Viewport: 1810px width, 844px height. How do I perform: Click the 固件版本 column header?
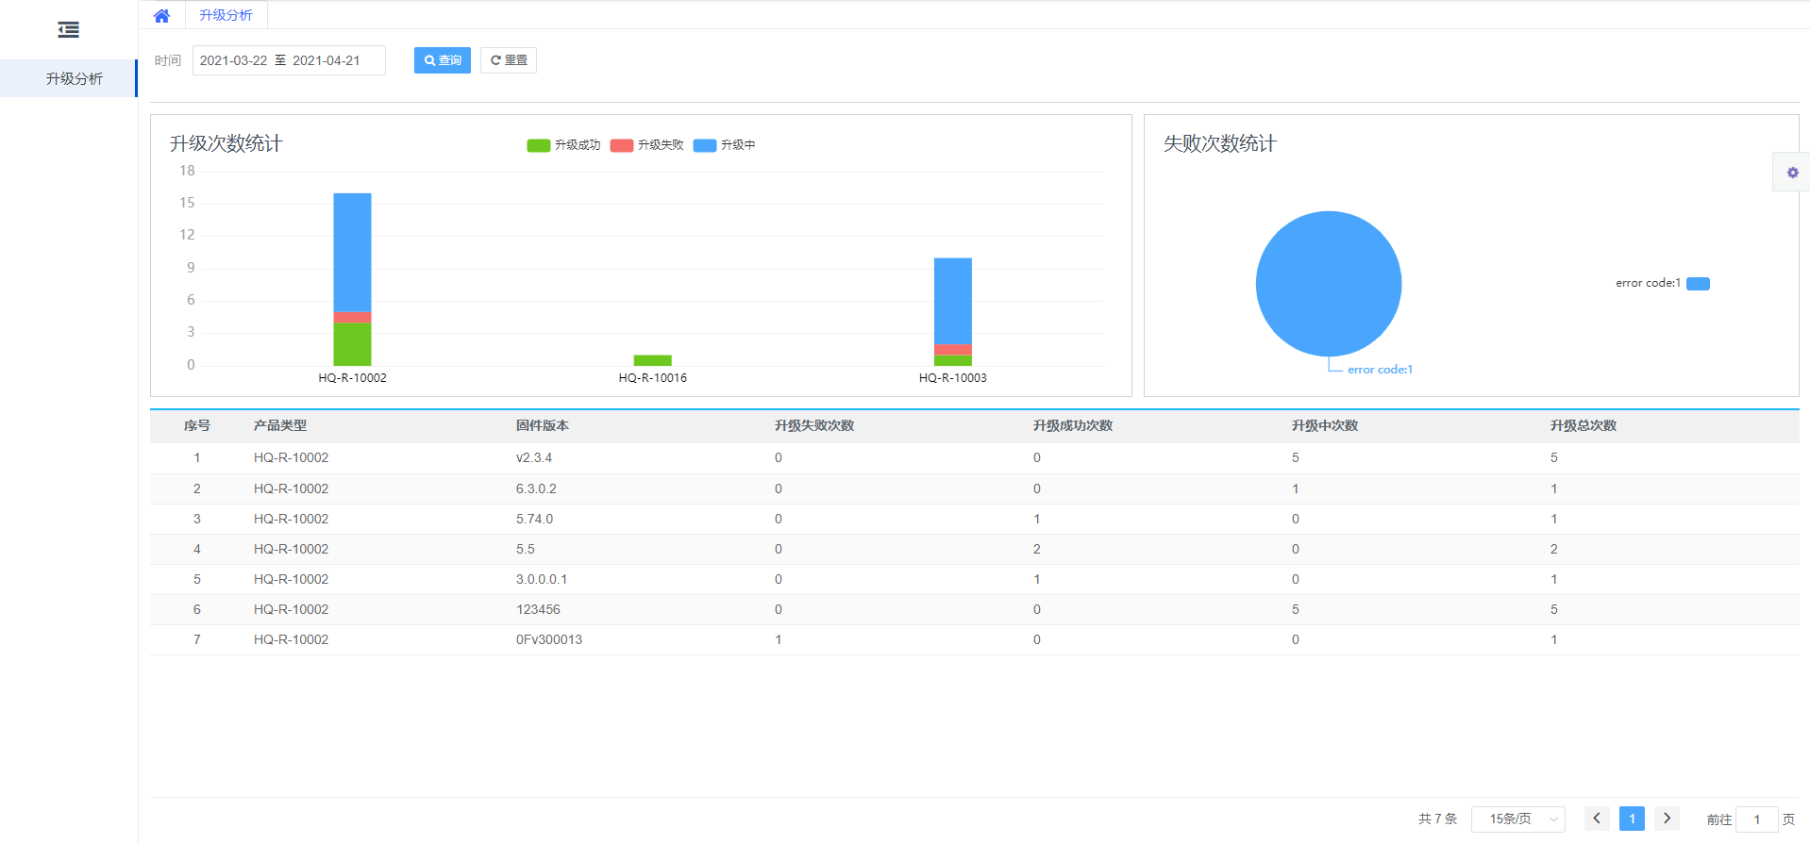(542, 426)
